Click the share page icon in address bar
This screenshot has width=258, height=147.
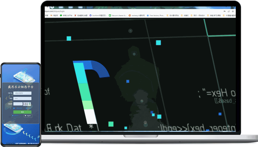tap(229, 12)
